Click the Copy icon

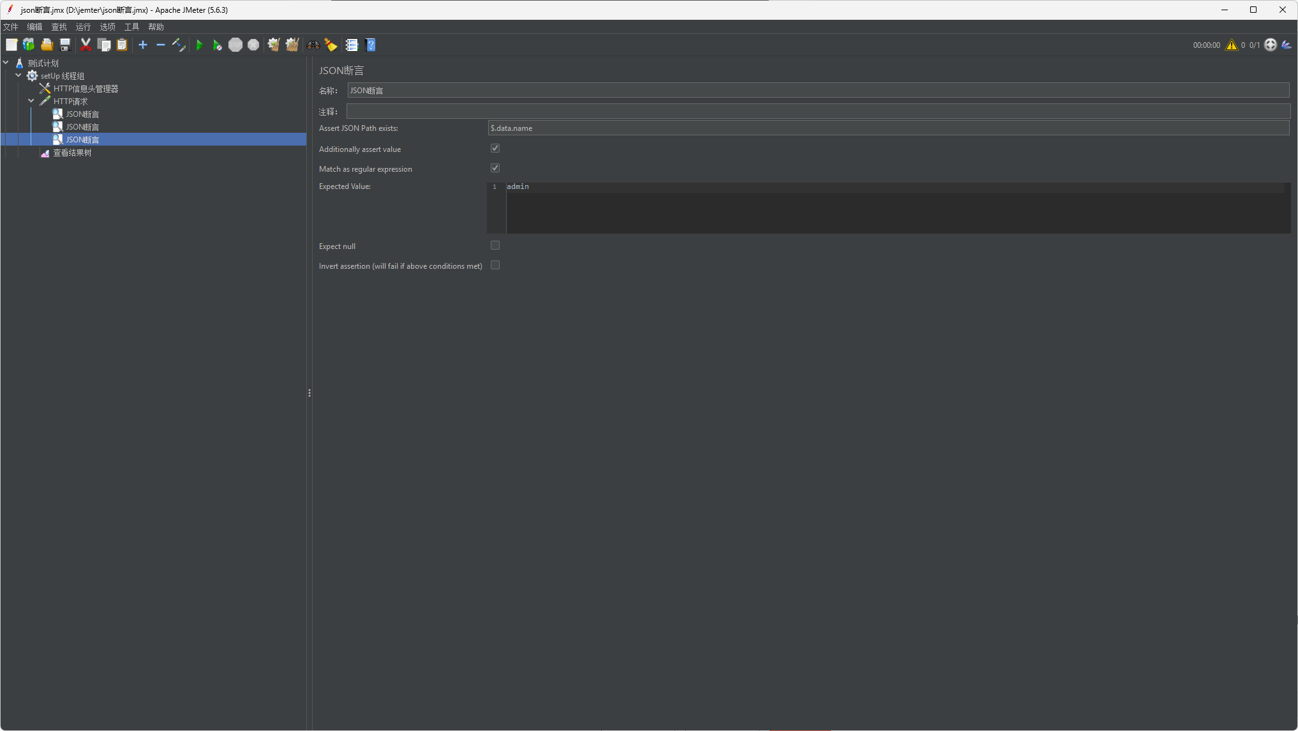104,45
